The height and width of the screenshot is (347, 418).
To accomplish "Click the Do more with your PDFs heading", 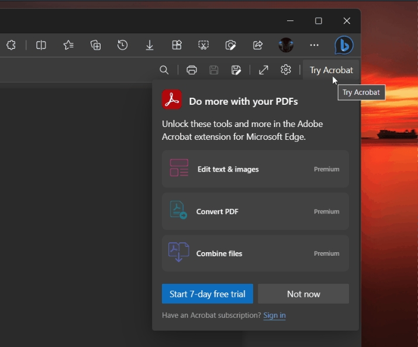I will pyautogui.click(x=243, y=101).
